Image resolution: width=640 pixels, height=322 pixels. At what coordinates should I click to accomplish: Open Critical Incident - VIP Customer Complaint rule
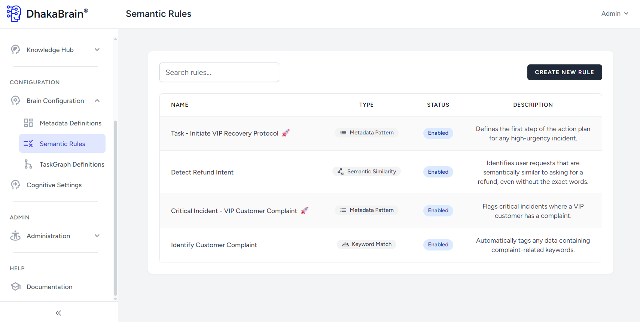click(234, 211)
